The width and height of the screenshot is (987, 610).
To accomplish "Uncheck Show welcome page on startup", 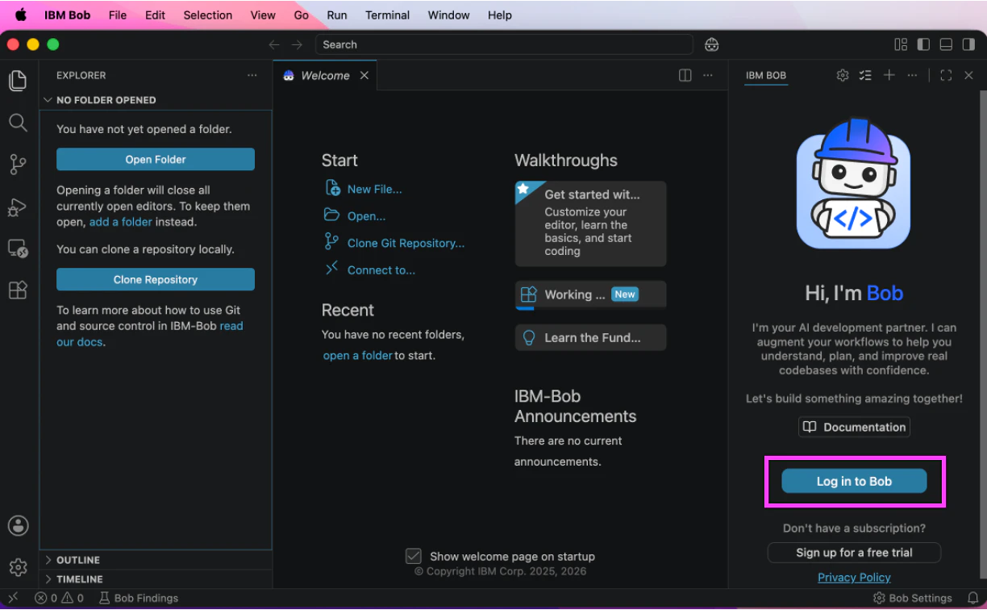I will click(x=414, y=557).
